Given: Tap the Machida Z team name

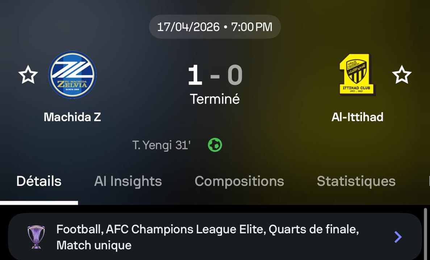Looking at the screenshot, I should coord(72,117).
